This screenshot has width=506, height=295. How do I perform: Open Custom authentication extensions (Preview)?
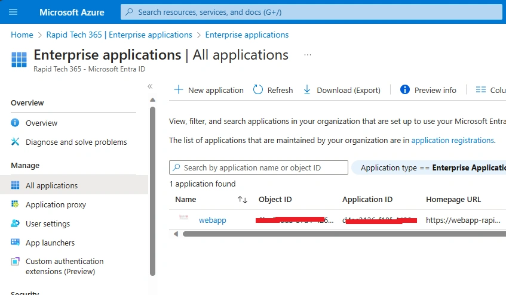tap(65, 266)
